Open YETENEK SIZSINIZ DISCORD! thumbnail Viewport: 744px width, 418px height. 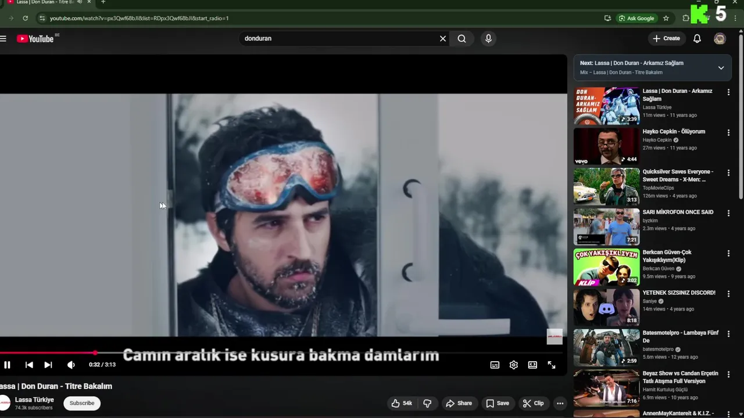pyautogui.click(x=606, y=307)
